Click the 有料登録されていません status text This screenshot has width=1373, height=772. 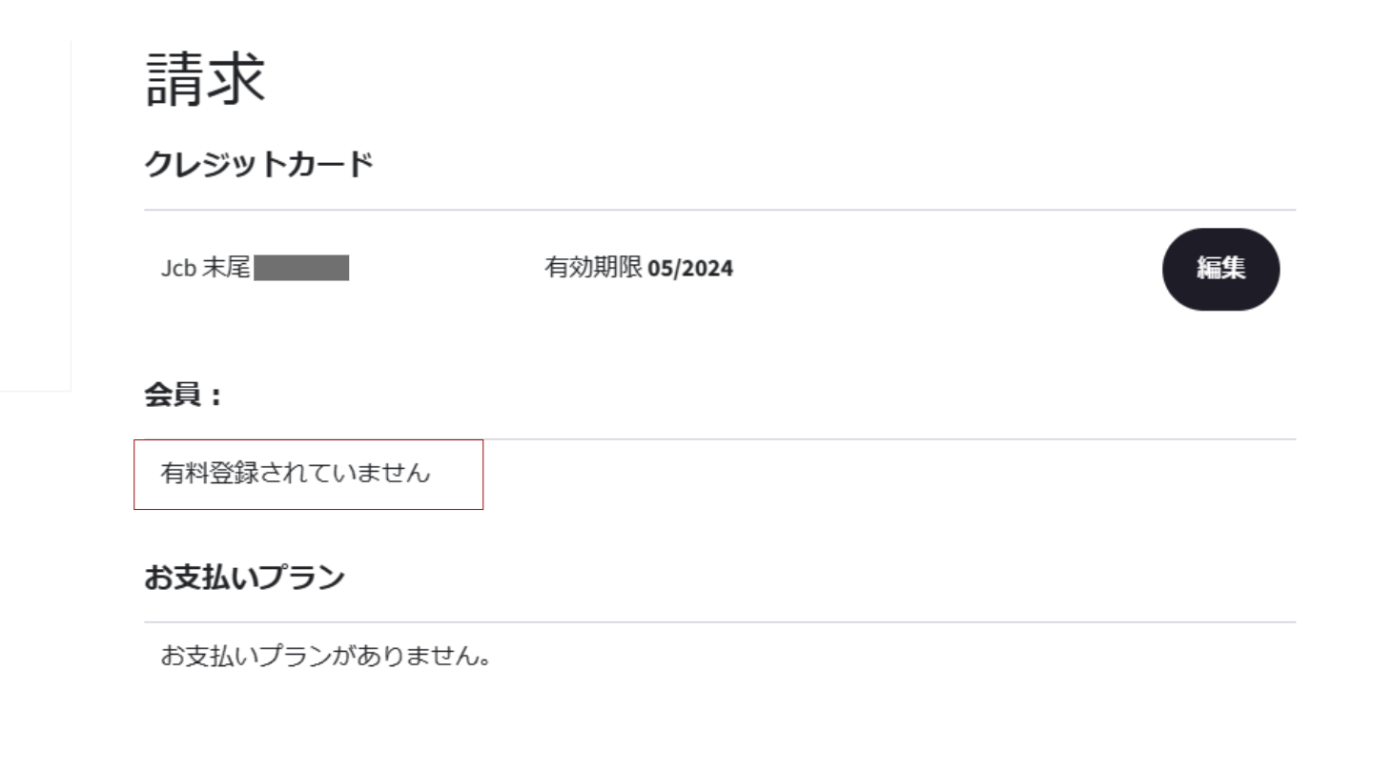(x=296, y=473)
